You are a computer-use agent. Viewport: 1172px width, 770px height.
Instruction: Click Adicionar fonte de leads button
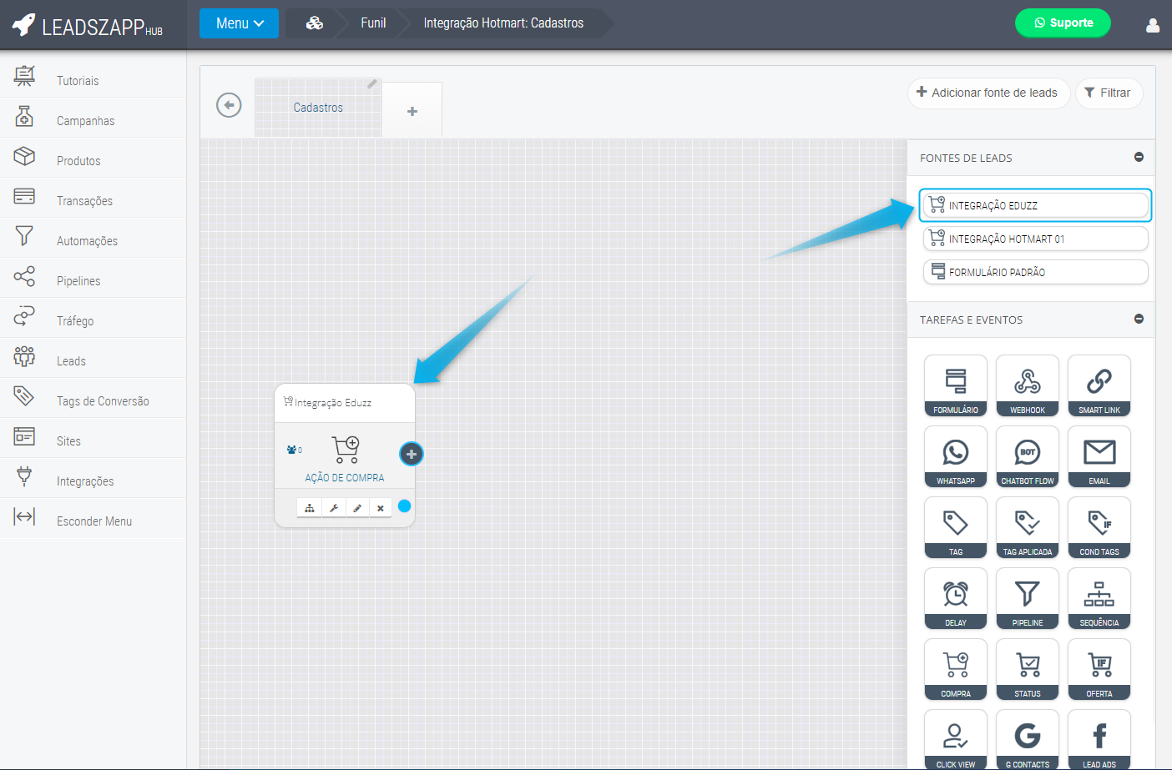click(988, 93)
